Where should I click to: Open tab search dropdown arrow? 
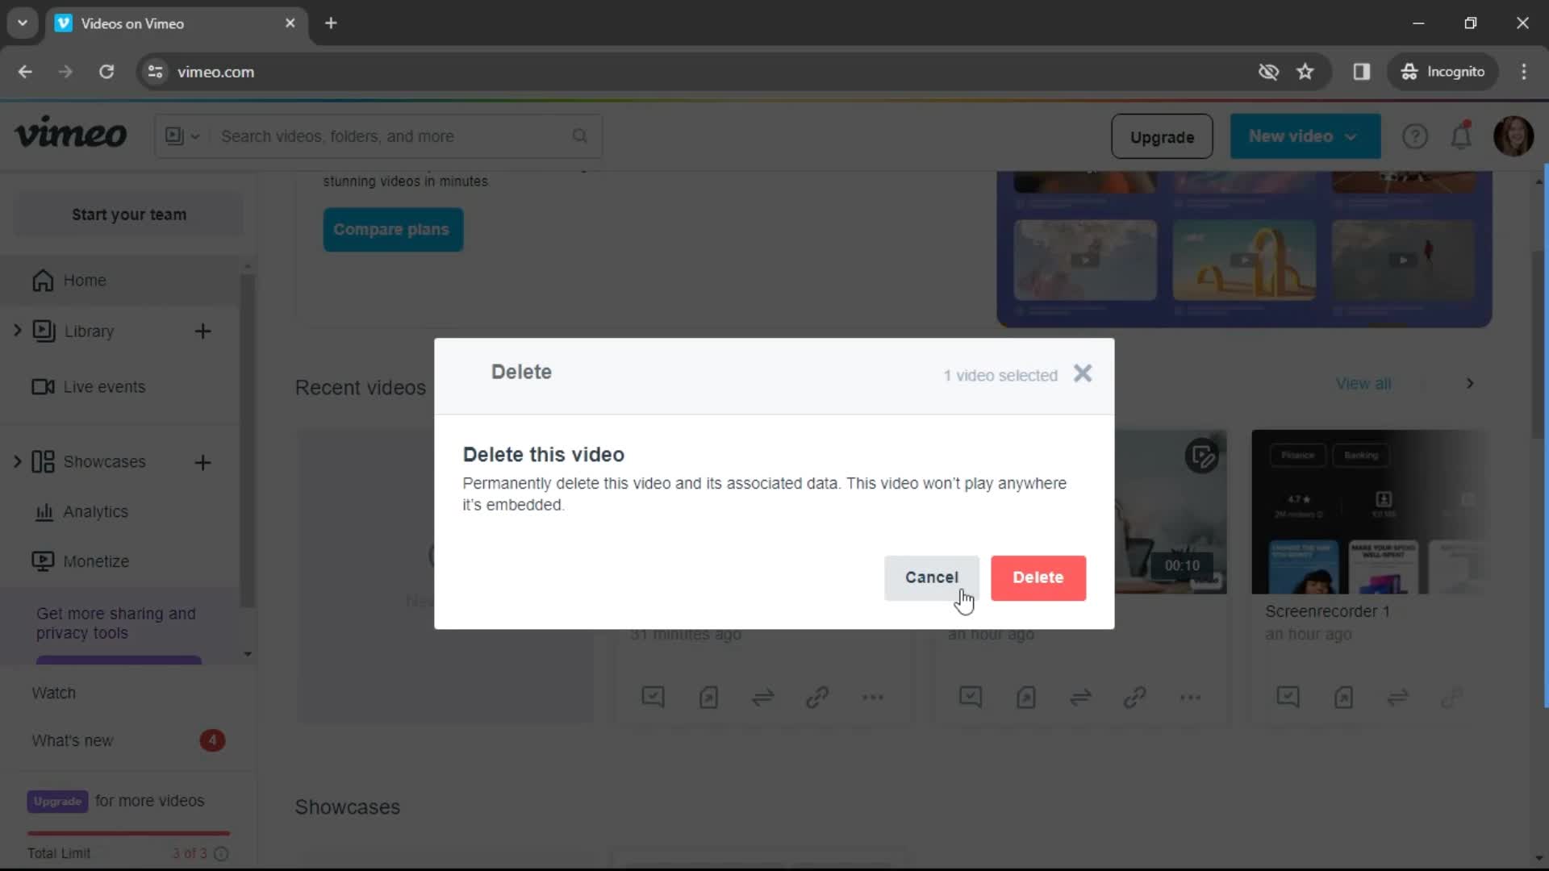[x=23, y=23]
